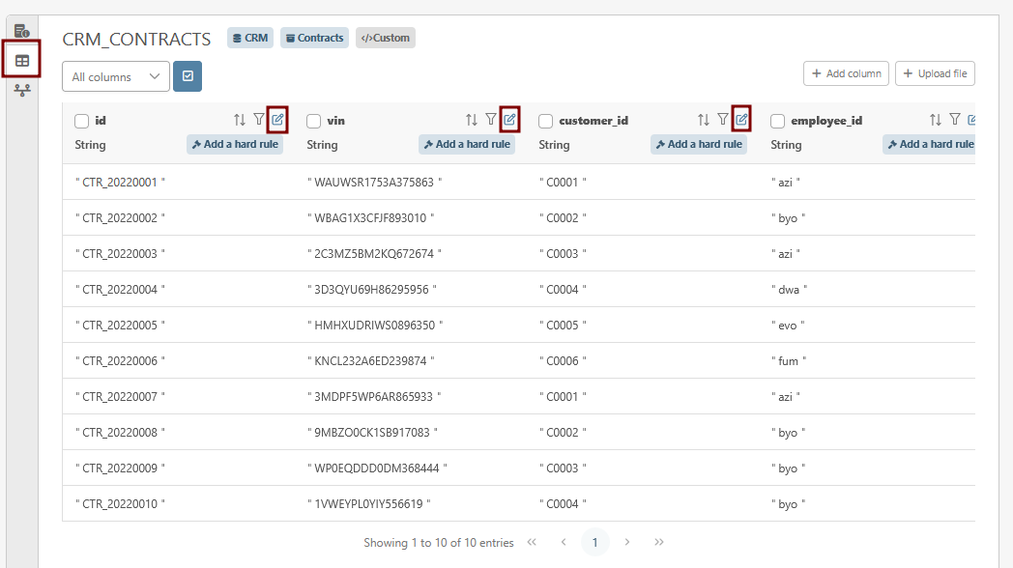The height and width of the screenshot is (568, 1013).
Task: Tick the employee_id column checkbox
Action: [x=778, y=121]
